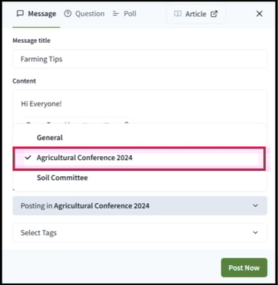Close the post composer with X
The image size is (278, 285).
[260, 14]
